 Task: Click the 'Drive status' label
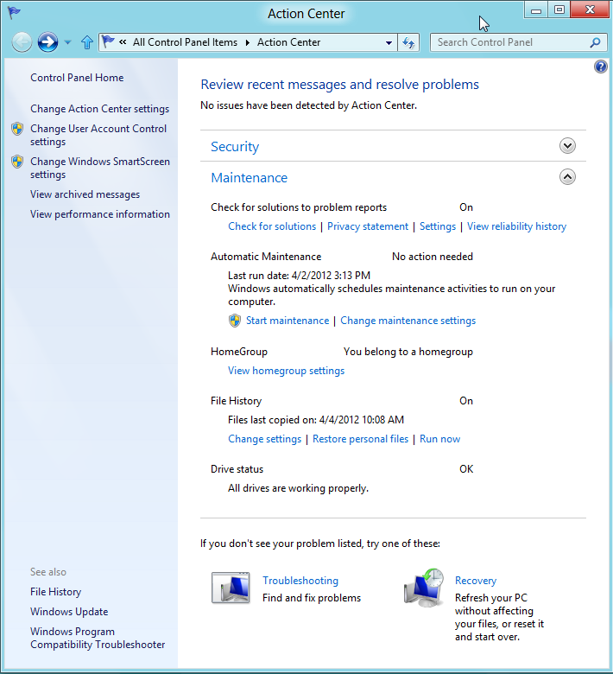pyautogui.click(x=237, y=469)
